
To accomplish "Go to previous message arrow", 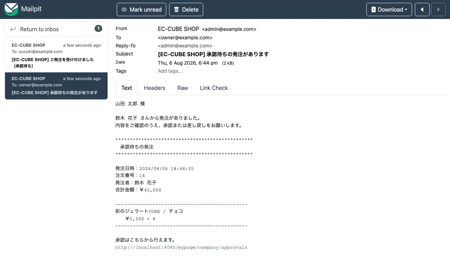I will point(422,9).
